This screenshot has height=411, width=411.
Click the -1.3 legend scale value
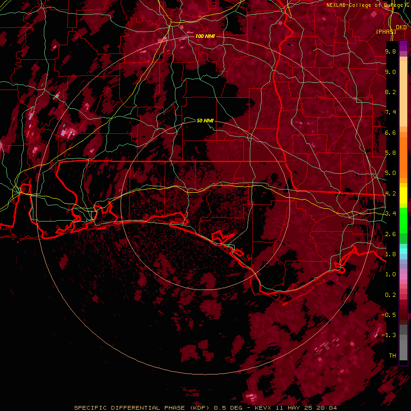pos(389,335)
